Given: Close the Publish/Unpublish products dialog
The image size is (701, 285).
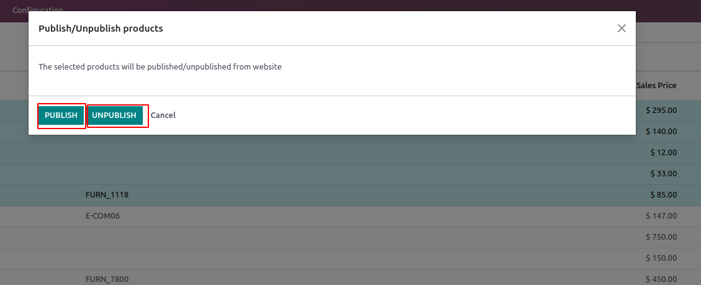Looking at the screenshot, I should (622, 28).
